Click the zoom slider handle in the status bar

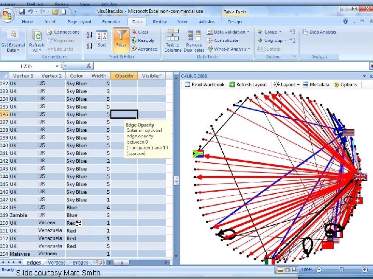pos(341,270)
